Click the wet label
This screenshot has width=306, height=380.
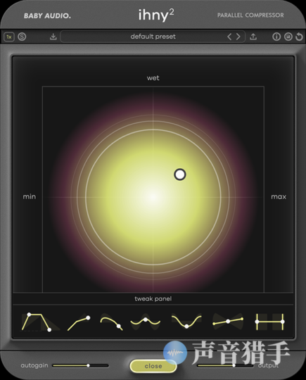pyautogui.click(x=153, y=78)
